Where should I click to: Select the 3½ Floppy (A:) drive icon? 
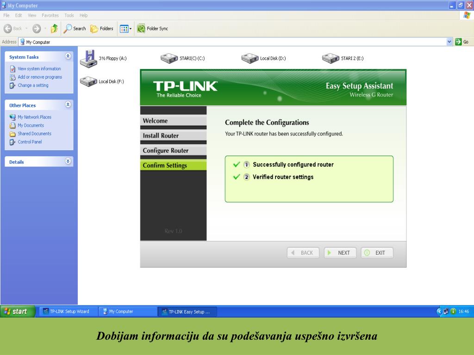point(88,59)
